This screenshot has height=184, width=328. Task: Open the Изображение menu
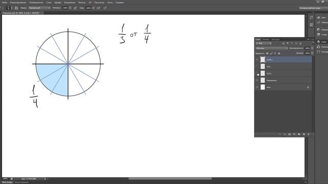(x=36, y=3)
